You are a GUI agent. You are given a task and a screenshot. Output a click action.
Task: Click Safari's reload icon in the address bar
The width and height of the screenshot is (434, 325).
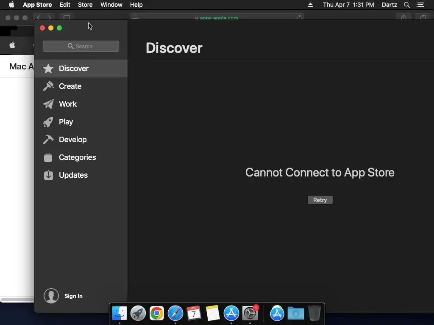pyautogui.click(x=299, y=18)
